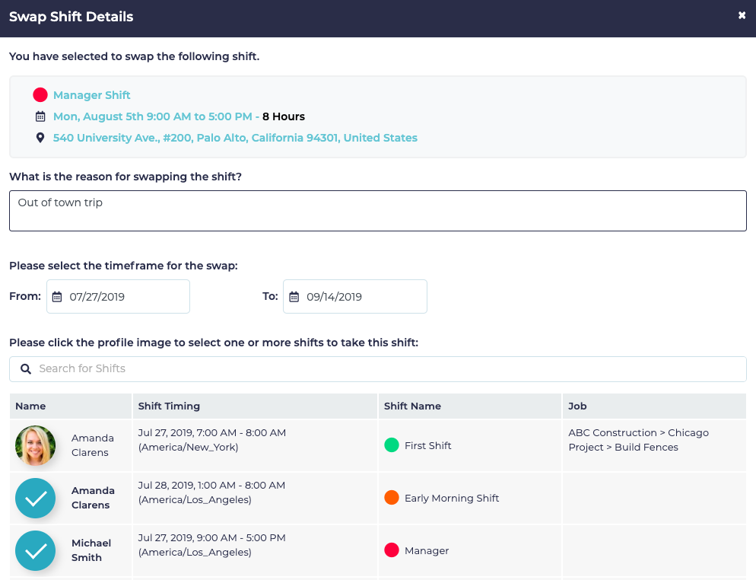Deselect Amanda Clarens' Early Morning Shift checkmark
This screenshot has width=756, height=580.
pos(36,498)
